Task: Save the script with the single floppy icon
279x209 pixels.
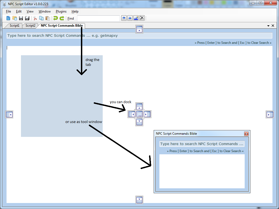Action: click(21, 18)
